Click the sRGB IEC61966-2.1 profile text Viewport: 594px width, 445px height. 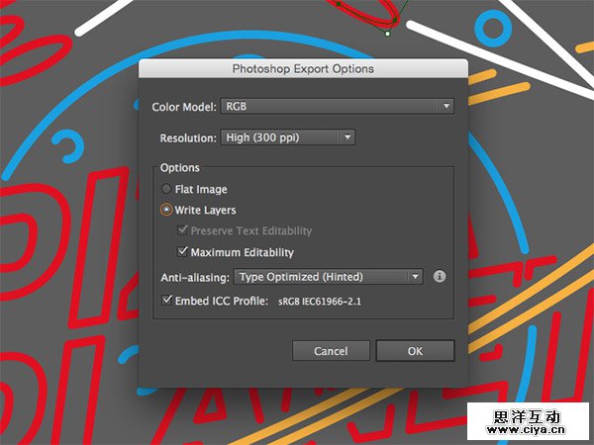(319, 300)
